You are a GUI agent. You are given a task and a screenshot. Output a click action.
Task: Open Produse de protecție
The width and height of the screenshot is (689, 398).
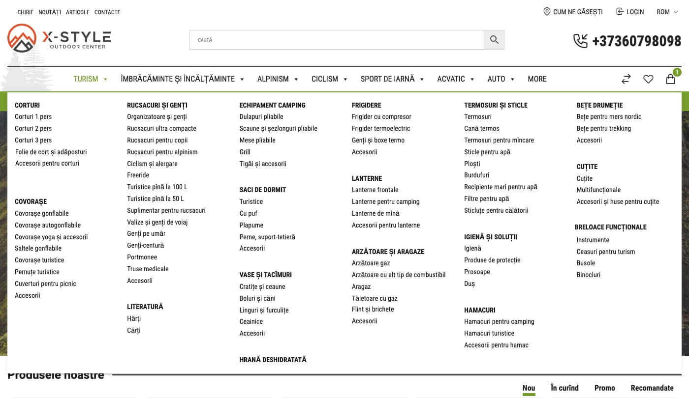click(492, 260)
